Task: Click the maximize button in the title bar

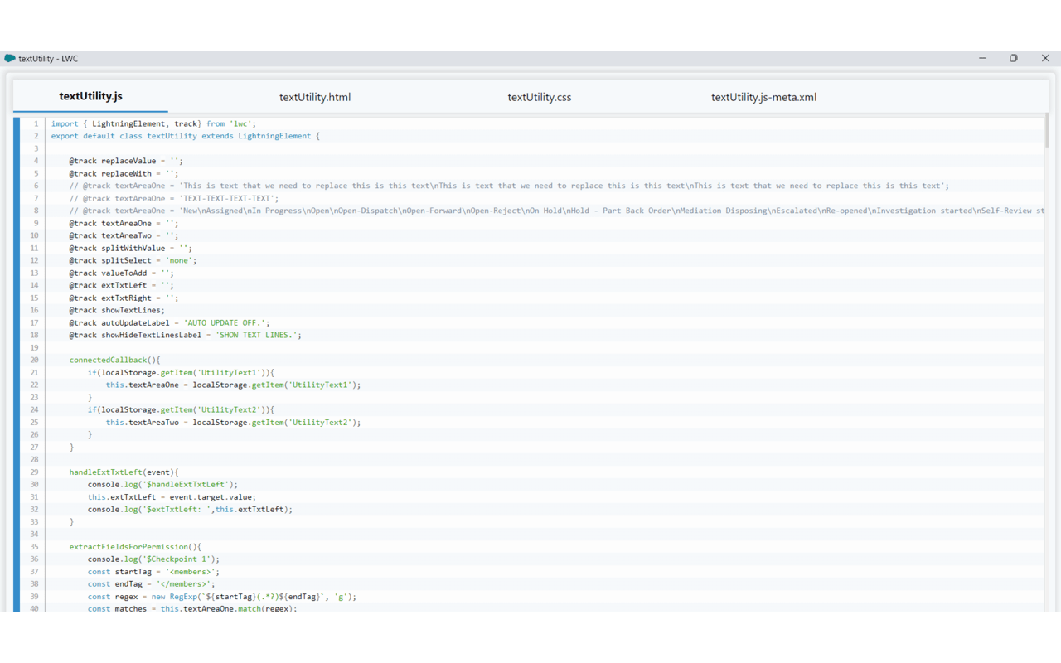Action: pos(1013,58)
